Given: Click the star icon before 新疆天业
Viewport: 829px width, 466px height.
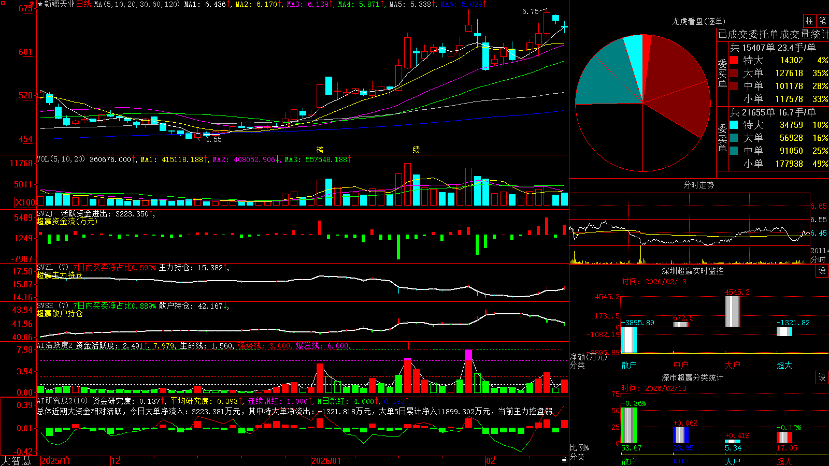Looking at the screenshot, I should pyautogui.click(x=40, y=4).
